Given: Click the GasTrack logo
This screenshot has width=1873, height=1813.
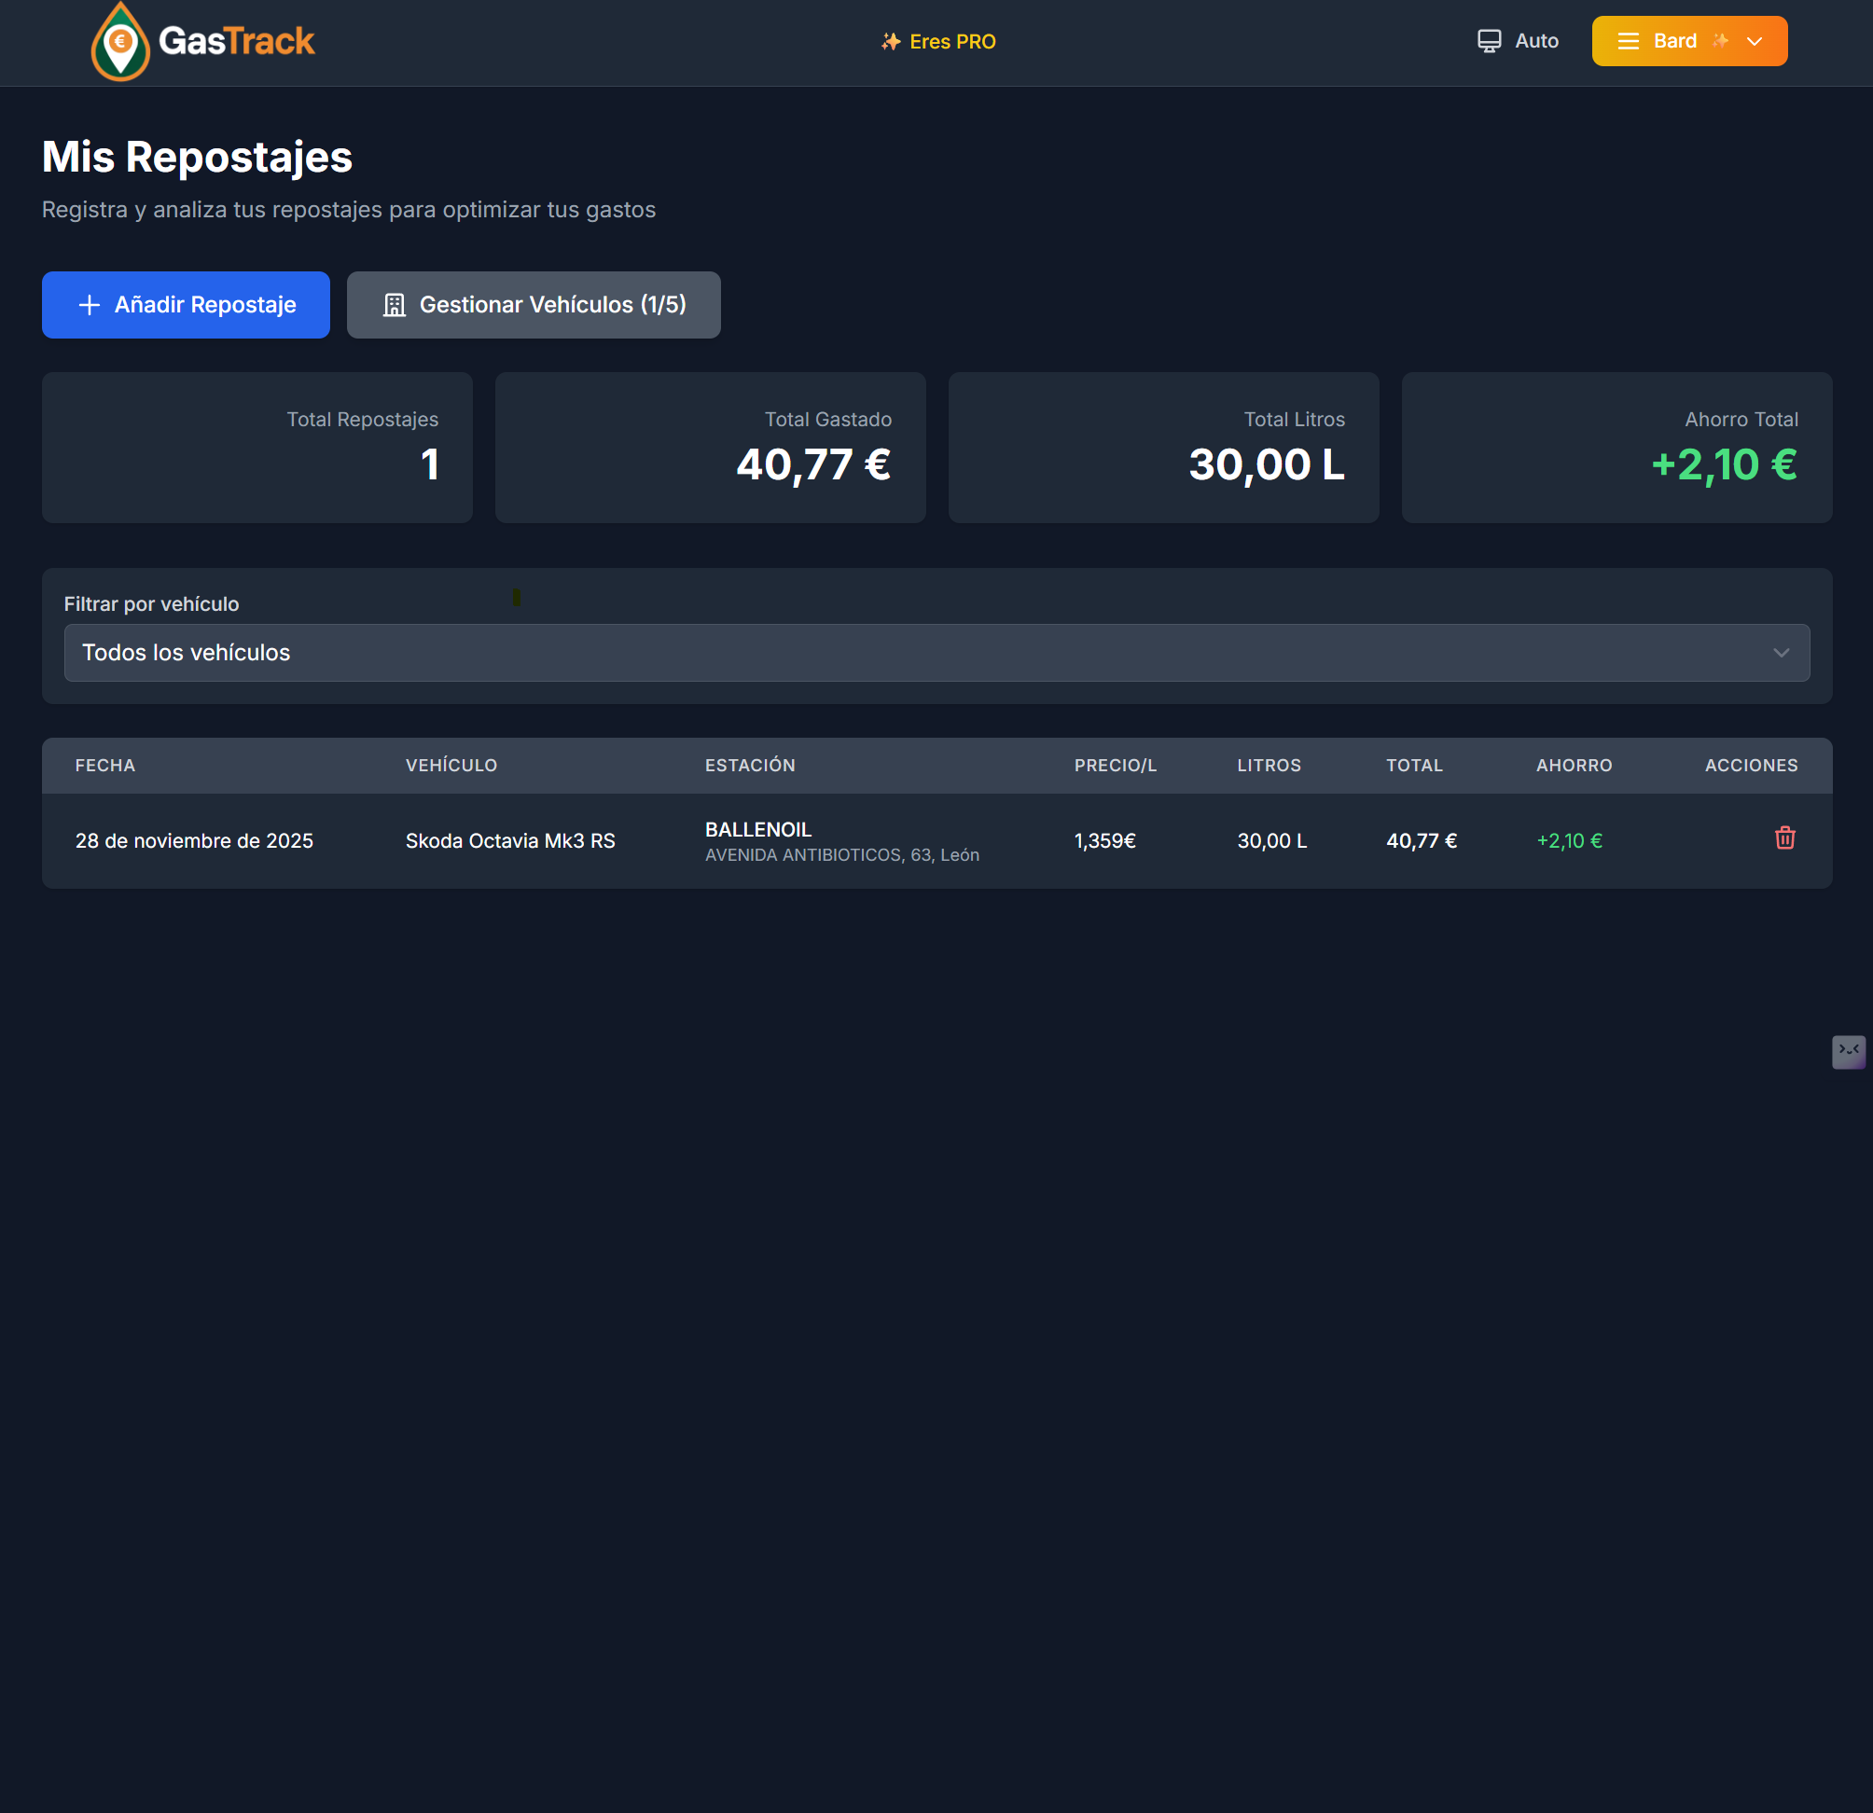Looking at the screenshot, I should pyautogui.click(x=202, y=41).
